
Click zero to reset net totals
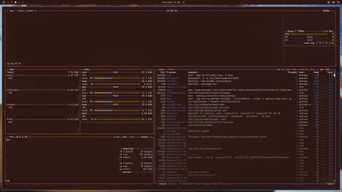(132, 137)
